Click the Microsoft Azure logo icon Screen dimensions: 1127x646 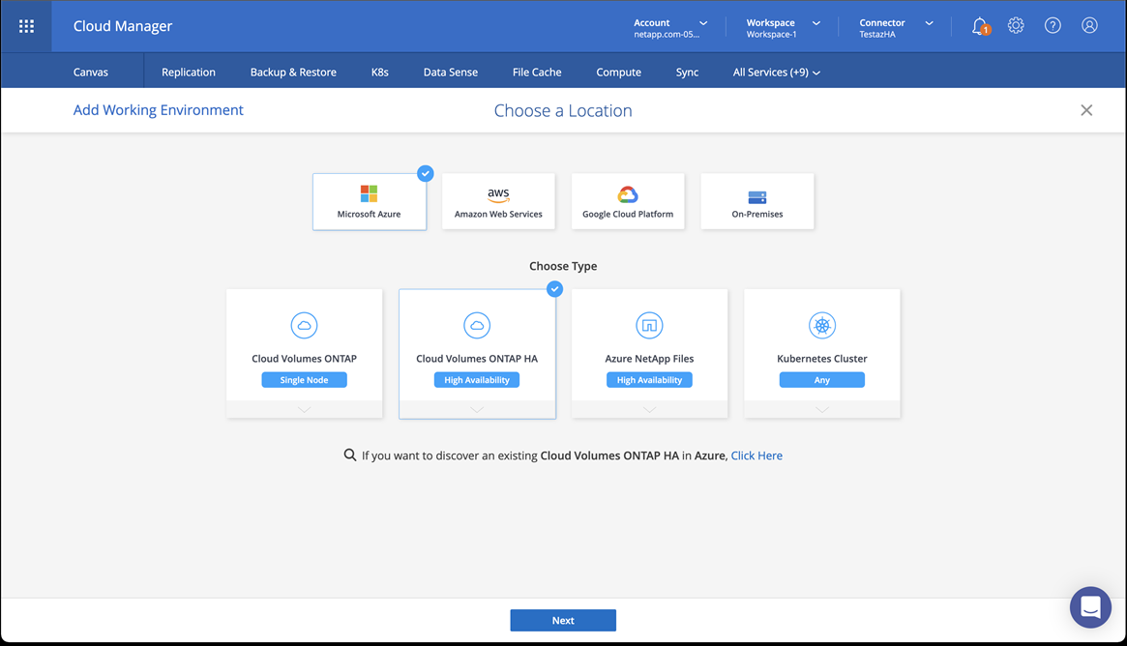coord(369,193)
